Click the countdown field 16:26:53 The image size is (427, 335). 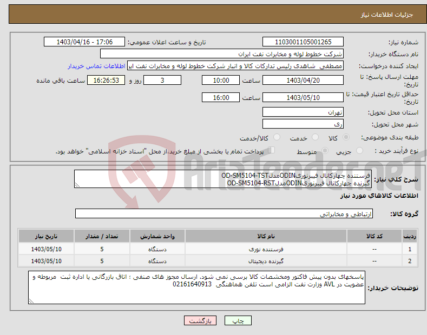[106, 80]
